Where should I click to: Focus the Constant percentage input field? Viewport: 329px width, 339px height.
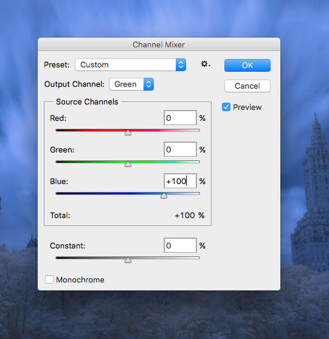[x=180, y=245]
